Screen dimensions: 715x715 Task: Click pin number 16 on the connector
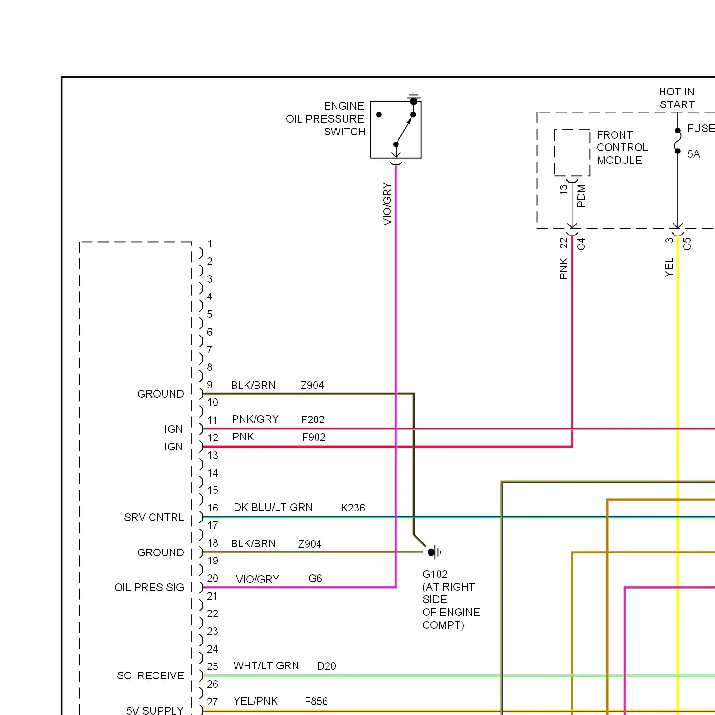tap(213, 508)
